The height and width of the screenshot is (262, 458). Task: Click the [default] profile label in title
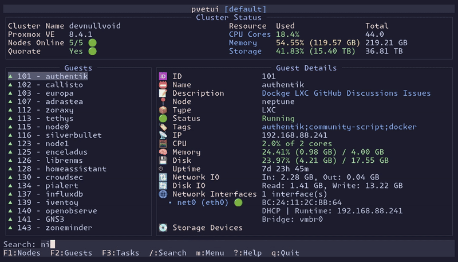(246, 9)
